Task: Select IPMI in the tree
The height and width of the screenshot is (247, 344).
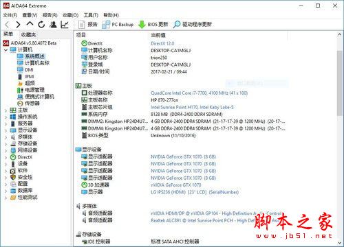Action: tap(25, 76)
